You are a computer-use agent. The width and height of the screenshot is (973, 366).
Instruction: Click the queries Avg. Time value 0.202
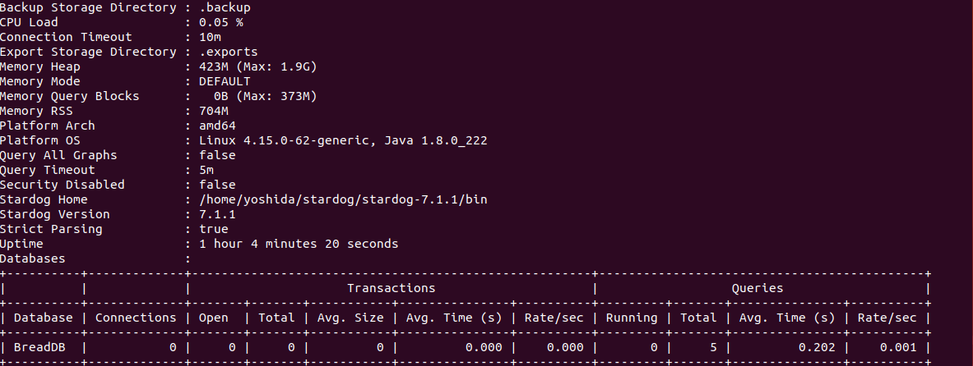818,347
